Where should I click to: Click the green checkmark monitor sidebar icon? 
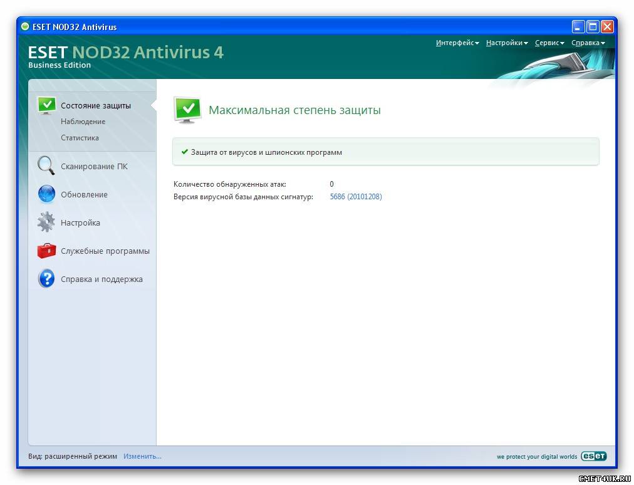(x=46, y=105)
